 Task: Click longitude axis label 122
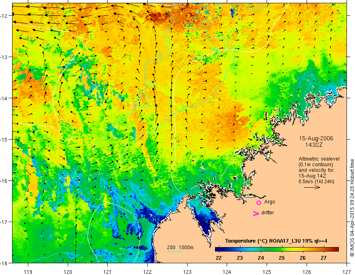point(147,272)
